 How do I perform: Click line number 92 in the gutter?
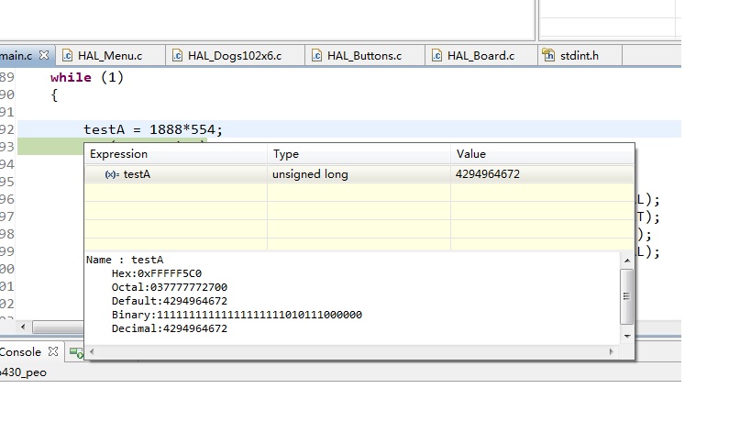click(x=7, y=129)
